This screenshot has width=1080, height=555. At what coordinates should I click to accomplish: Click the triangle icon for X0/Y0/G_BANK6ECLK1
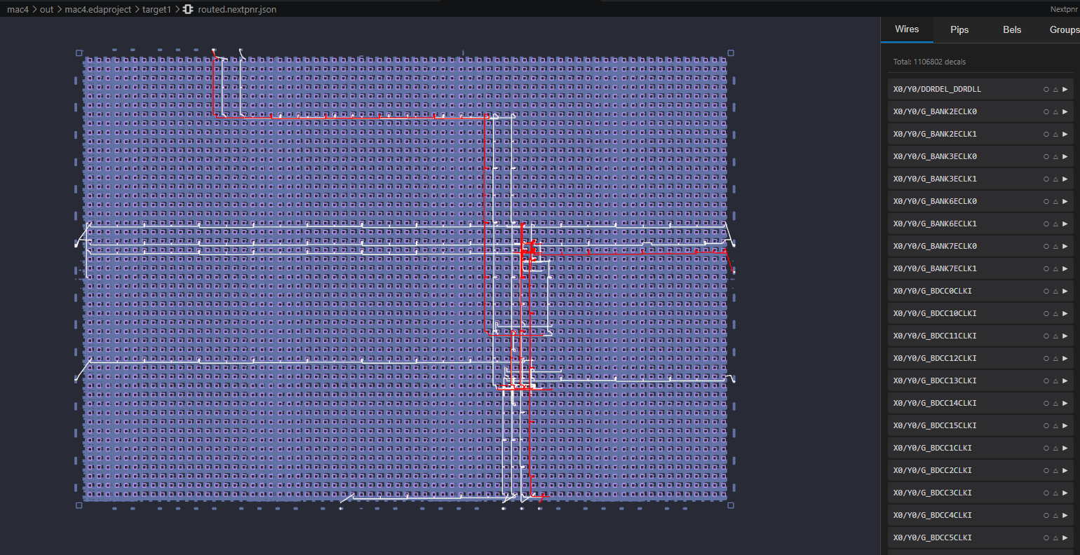1055,224
